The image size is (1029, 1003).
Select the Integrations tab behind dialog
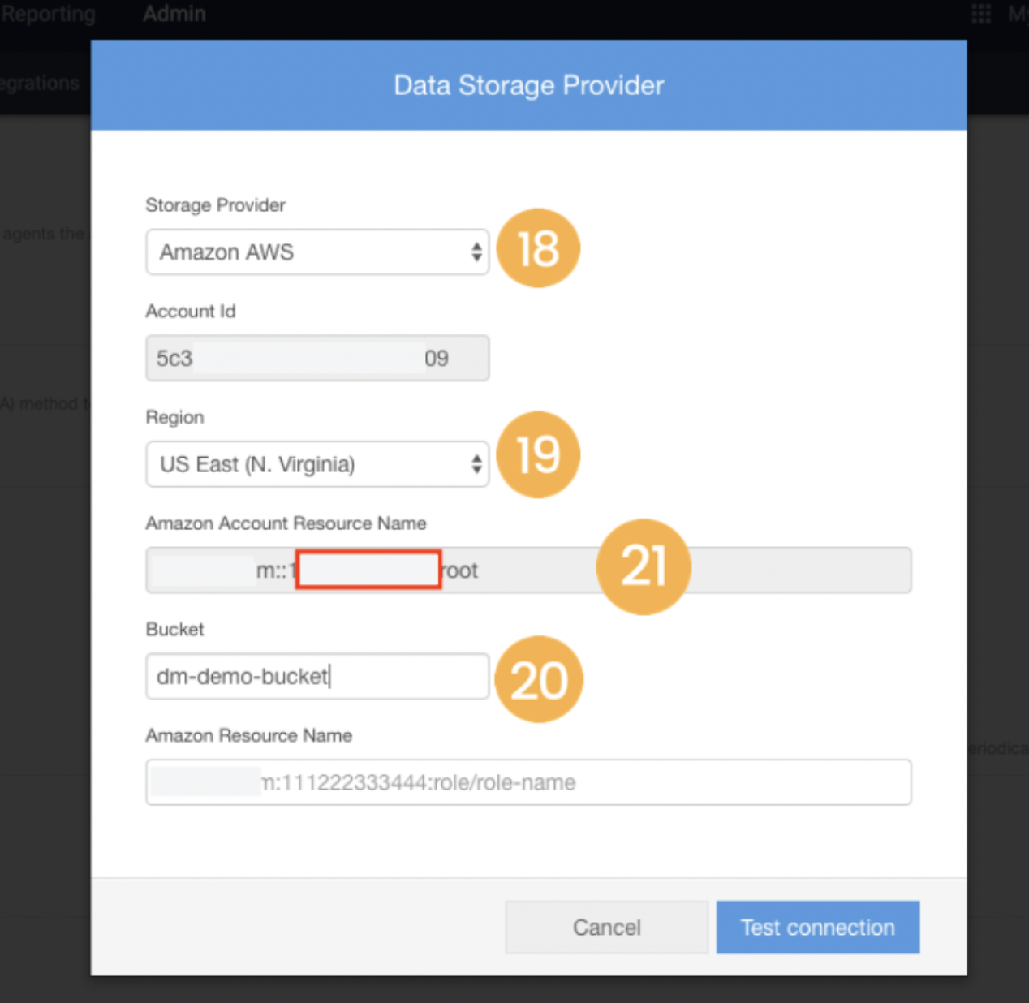(x=40, y=83)
